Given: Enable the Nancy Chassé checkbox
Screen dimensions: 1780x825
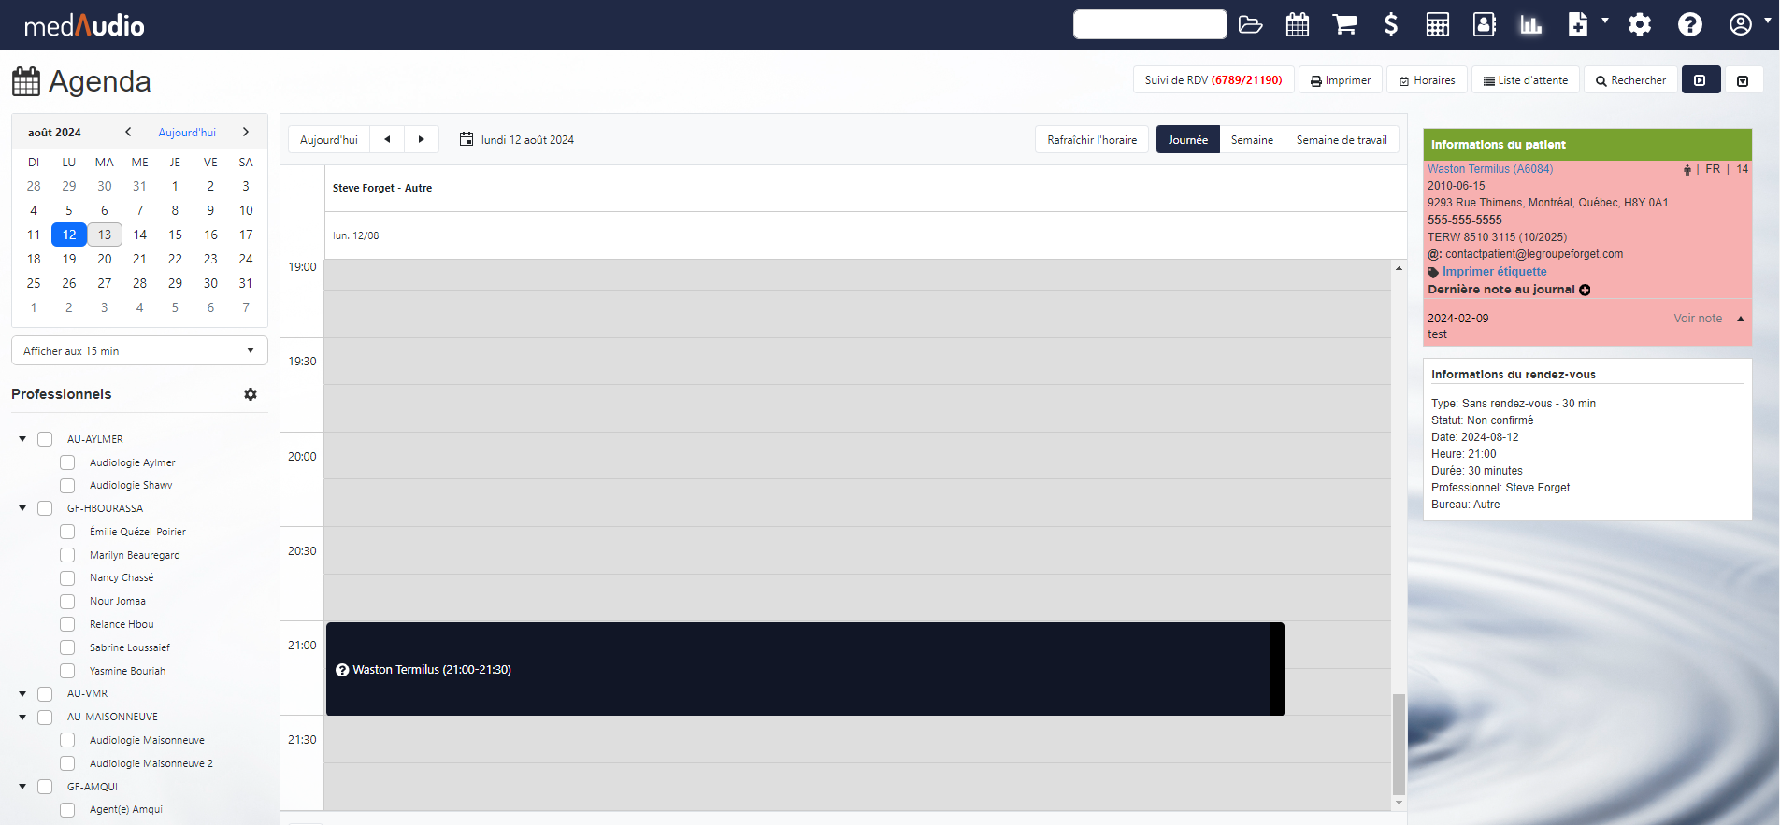Looking at the screenshot, I should pos(67,578).
